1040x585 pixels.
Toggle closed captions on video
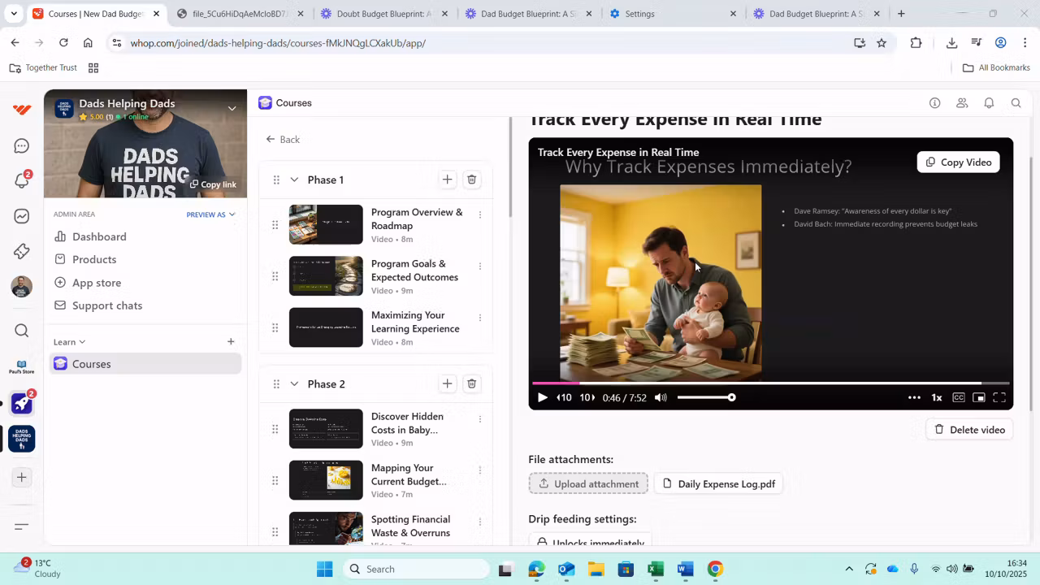pyautogui.click(x=959, y=397)
